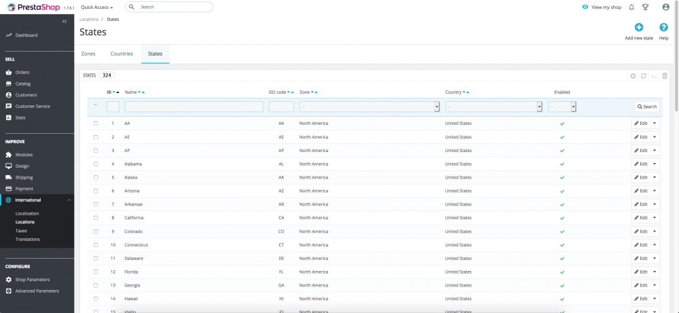Toggle enabled checkmark for Alabama
679x313 pixels.
562,164
